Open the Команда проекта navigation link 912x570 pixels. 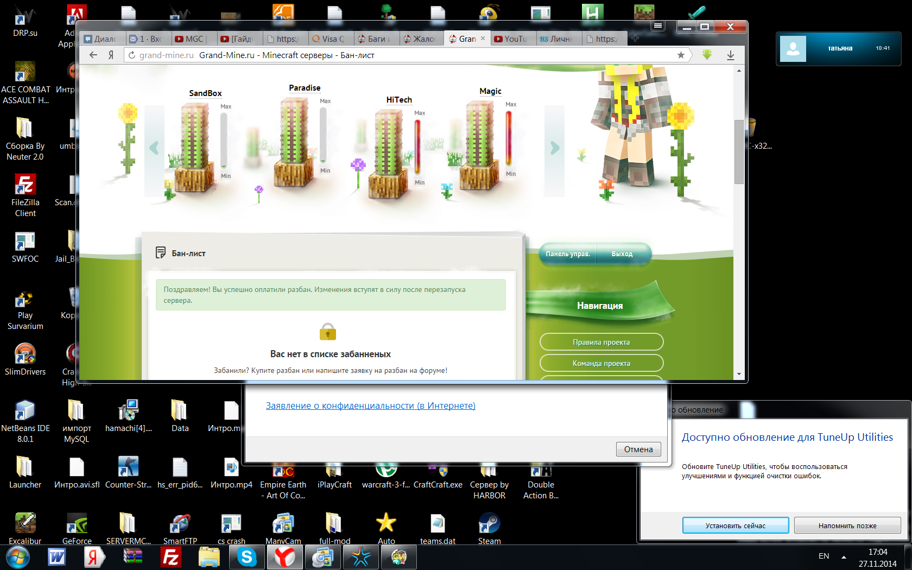601,363
